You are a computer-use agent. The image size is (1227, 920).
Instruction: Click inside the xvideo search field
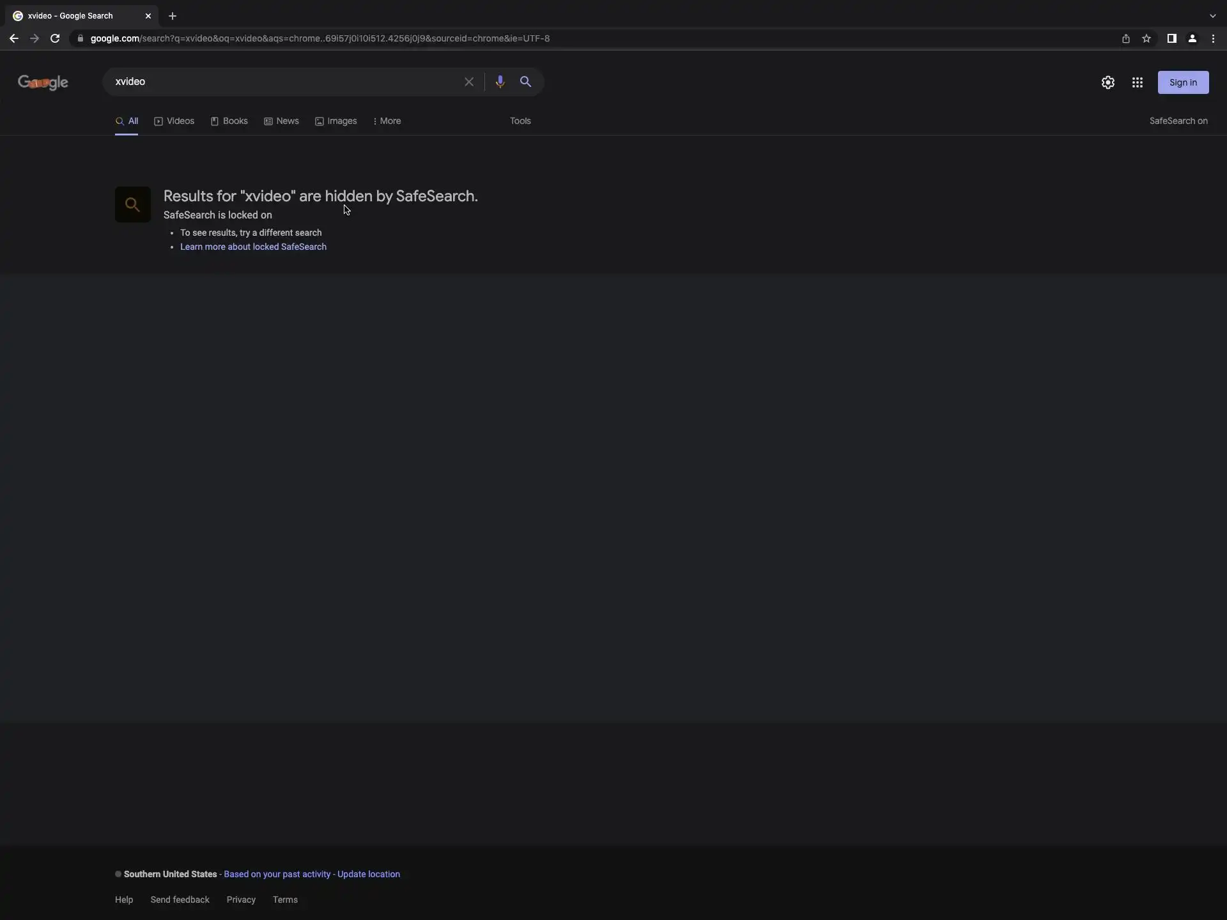(x=281, y=82)
